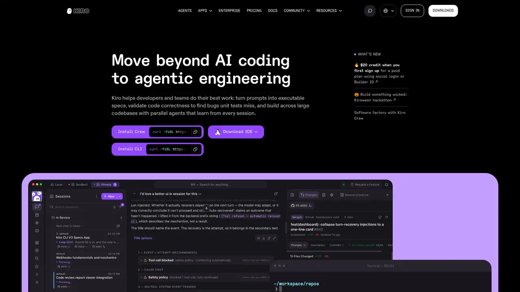Screen dimensions: 520x292
Task: Open the book icon in app sidebar
Action: tap(37, 231)
